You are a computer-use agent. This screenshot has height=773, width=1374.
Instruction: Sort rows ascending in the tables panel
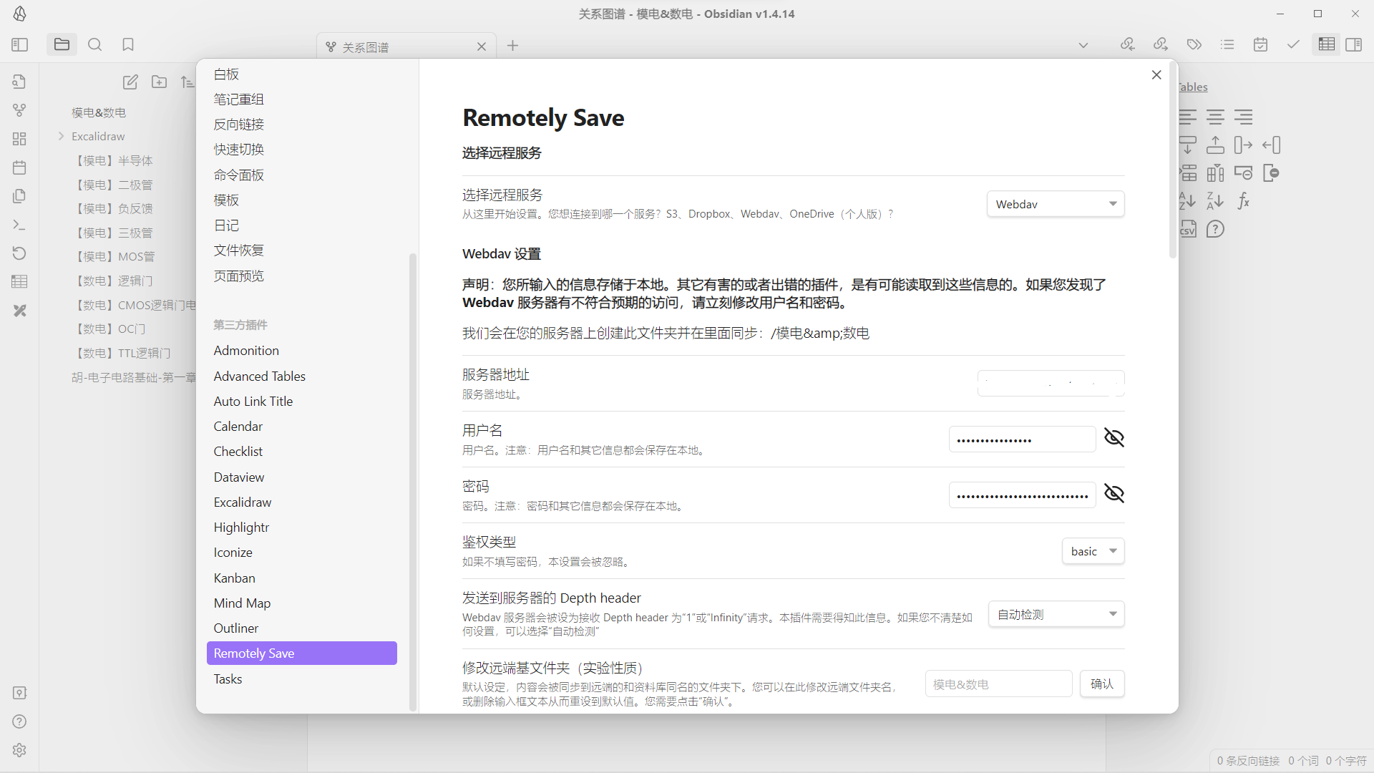1188,201
